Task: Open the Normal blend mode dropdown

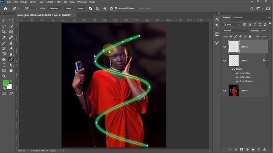Action: (x=236, y=31)
